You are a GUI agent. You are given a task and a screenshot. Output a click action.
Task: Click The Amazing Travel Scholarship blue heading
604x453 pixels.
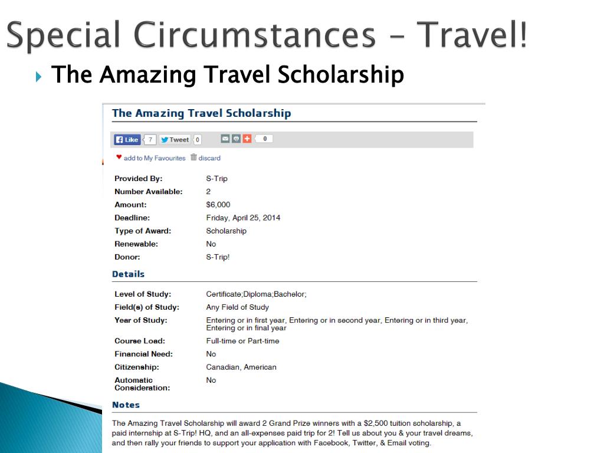(x=202, y=113)
